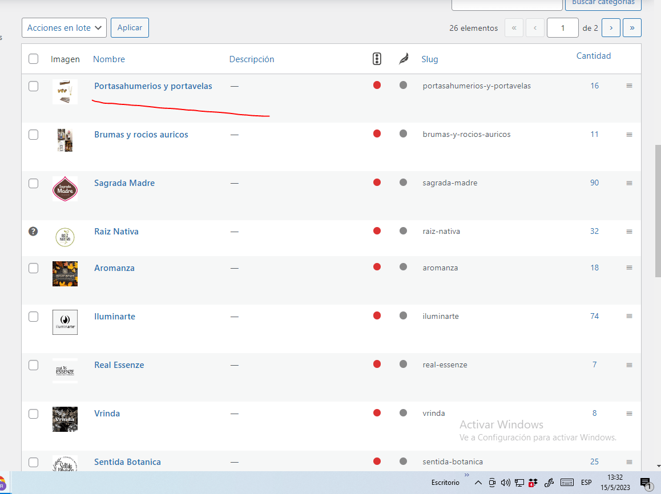This screenshot has width=661, height=494.
Task: Check the Sagrada Madre row checkbox
Action: 33,183
